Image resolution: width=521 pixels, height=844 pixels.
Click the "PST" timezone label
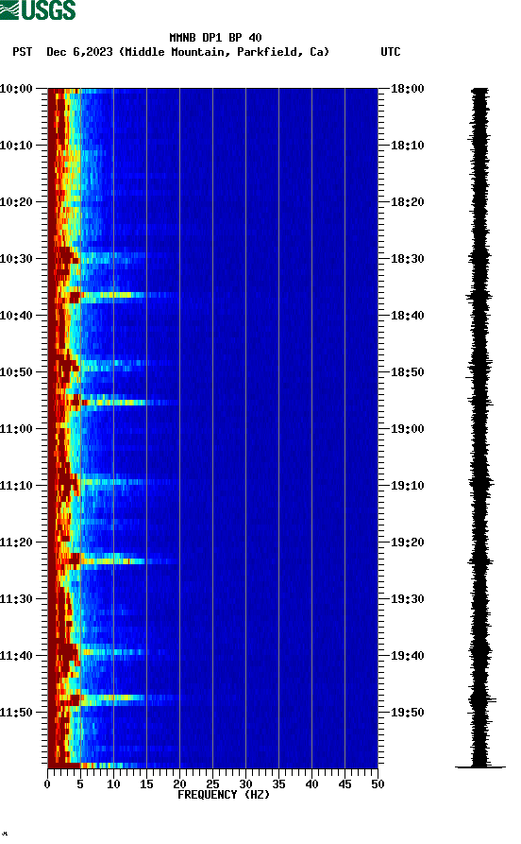coord(23,52)
